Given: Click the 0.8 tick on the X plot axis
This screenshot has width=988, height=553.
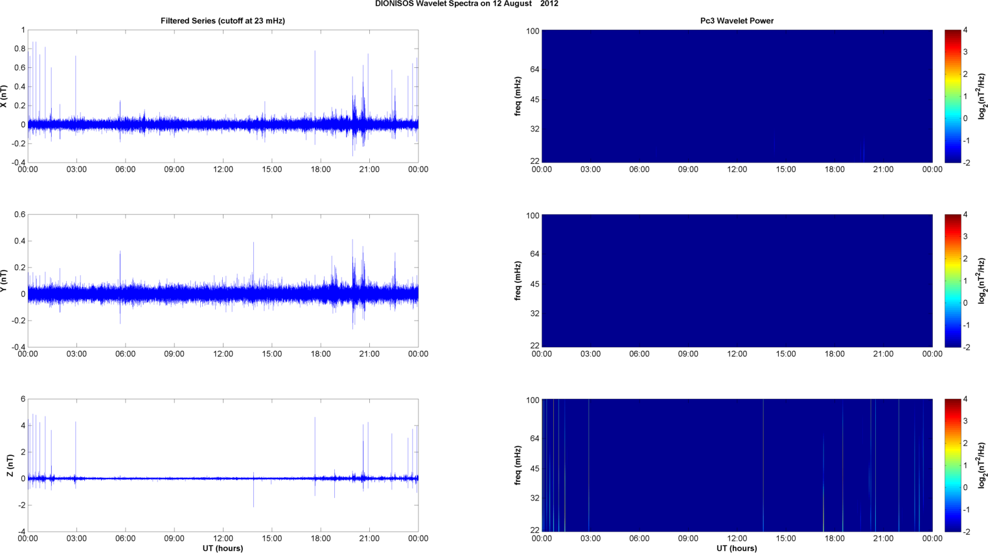Looking at the screenshot, I should 19,49.
